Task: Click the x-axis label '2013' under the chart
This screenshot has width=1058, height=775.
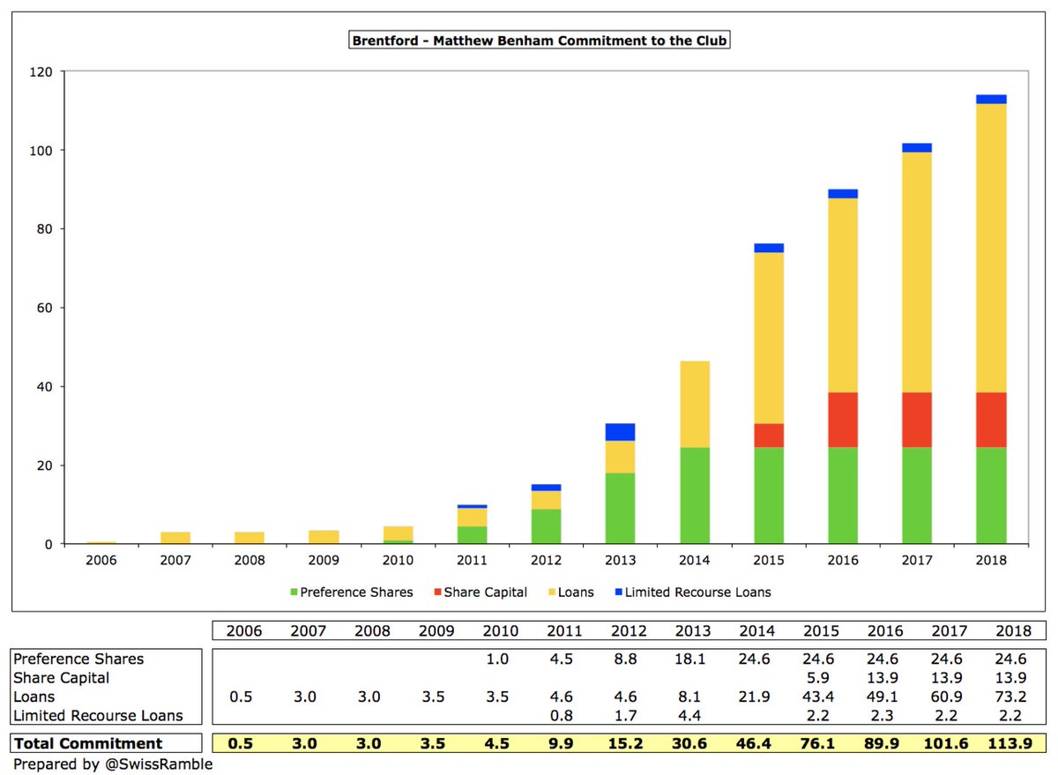Action: 620,560
